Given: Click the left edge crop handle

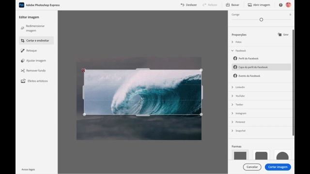Looking at the screenshot, I should (x=84, y=92).
